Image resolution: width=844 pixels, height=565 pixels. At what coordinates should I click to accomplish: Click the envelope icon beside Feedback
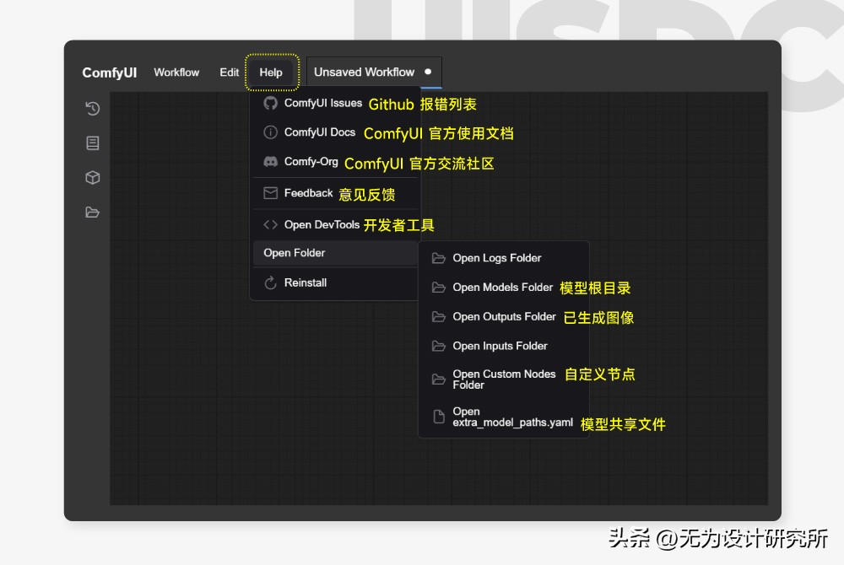pyautogui.click(x=270, y=193)
